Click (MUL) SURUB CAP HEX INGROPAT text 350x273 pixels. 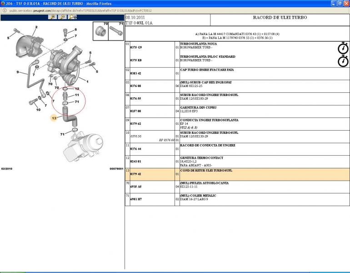coord(206,82)
